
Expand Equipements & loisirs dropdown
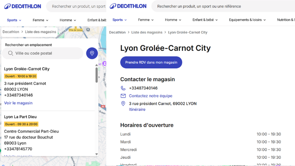pos(247,20)
